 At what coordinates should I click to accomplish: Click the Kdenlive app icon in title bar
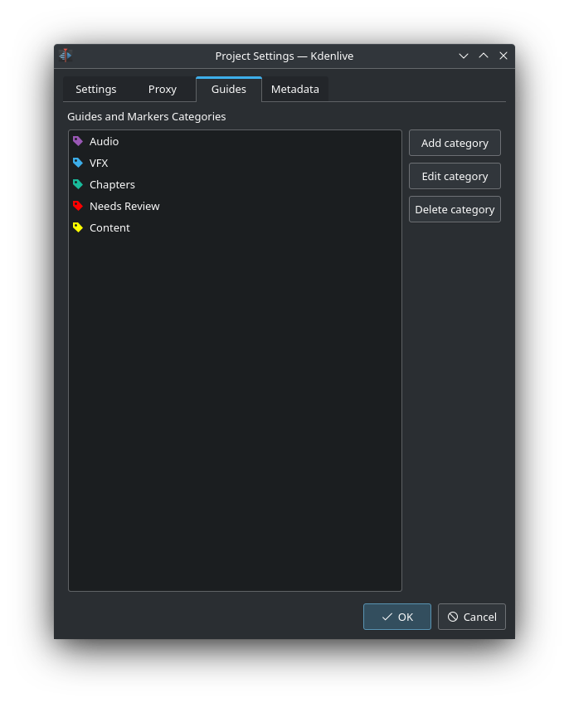coord(66,56)
